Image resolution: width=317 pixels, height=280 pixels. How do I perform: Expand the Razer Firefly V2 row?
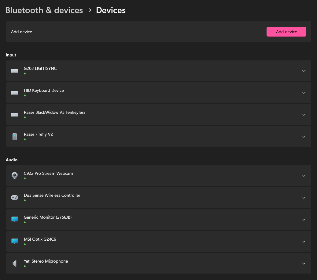(x=304, y=137)
